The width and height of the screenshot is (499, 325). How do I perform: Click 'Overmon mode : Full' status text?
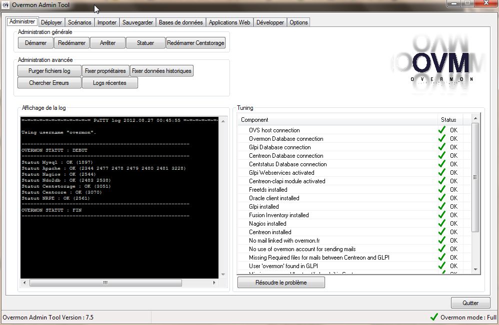click(468, 318)
